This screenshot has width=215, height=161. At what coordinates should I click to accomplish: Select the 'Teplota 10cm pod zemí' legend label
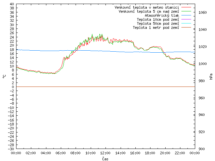(x=158, y=19)
